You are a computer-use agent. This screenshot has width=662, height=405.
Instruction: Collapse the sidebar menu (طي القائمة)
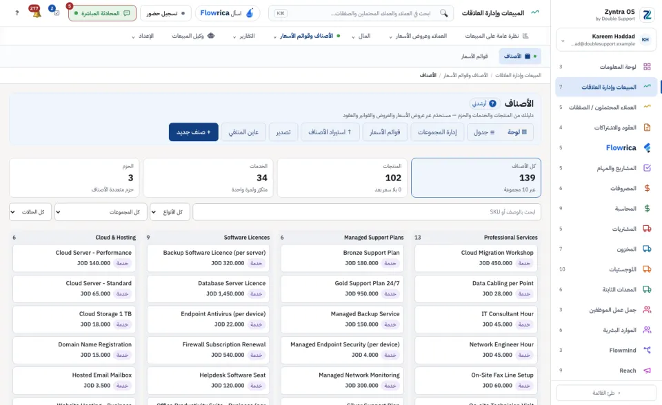(606, 393)
